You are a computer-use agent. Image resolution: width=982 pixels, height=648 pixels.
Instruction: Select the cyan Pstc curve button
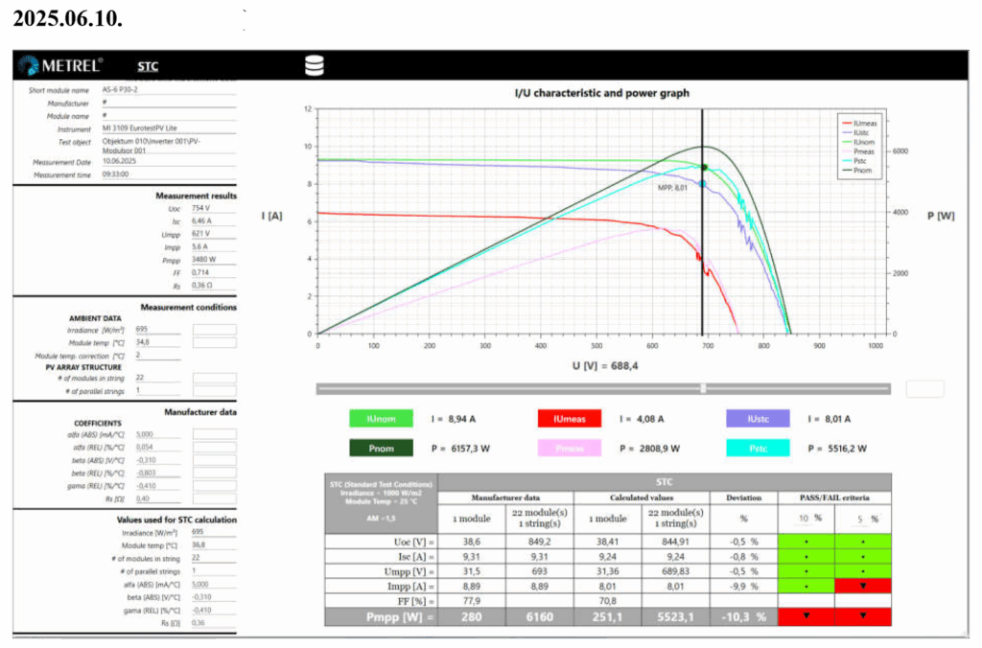point(758,448)
